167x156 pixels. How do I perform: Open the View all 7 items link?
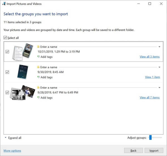[x=149, y=98]
